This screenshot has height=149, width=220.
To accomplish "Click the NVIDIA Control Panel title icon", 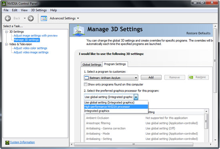I will [x=4, y=4].
